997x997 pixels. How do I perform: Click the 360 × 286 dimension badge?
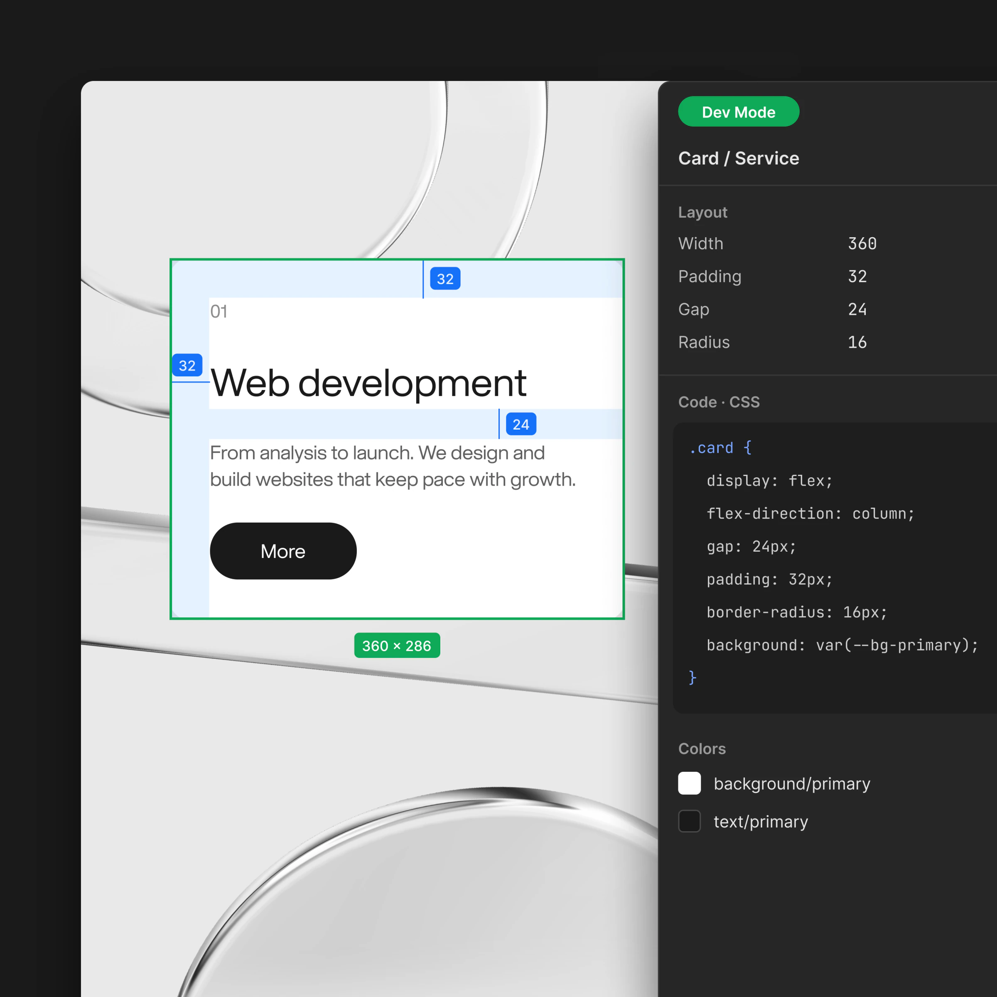pos(397,646)
